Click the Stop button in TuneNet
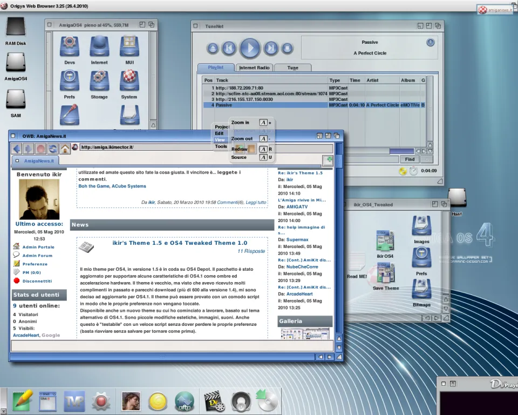The width and height of the screenshot is (518, 415). click(x=288, y=49)
